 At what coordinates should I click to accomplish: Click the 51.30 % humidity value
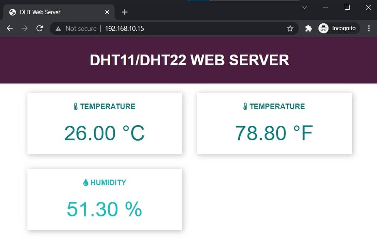pos(104,209)
